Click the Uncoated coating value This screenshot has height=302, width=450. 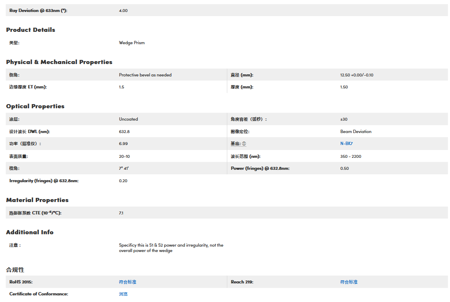click(128, 119)
